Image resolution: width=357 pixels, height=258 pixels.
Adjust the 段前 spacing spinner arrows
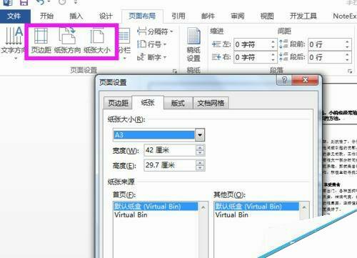347,44
